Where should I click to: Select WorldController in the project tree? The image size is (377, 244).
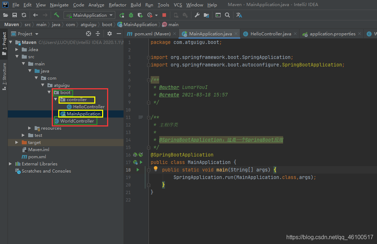click(x=74, y=121)
